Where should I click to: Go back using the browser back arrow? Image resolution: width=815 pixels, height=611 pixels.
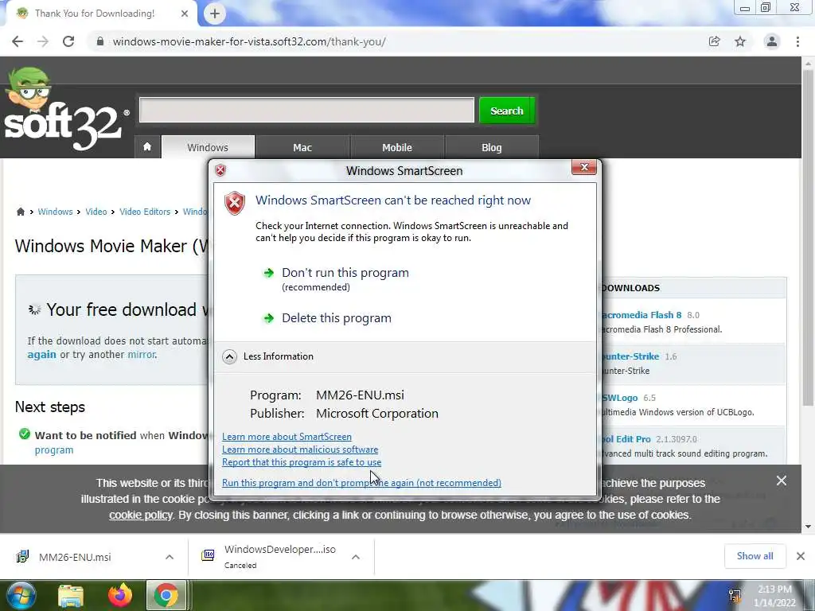click(18, 41)
